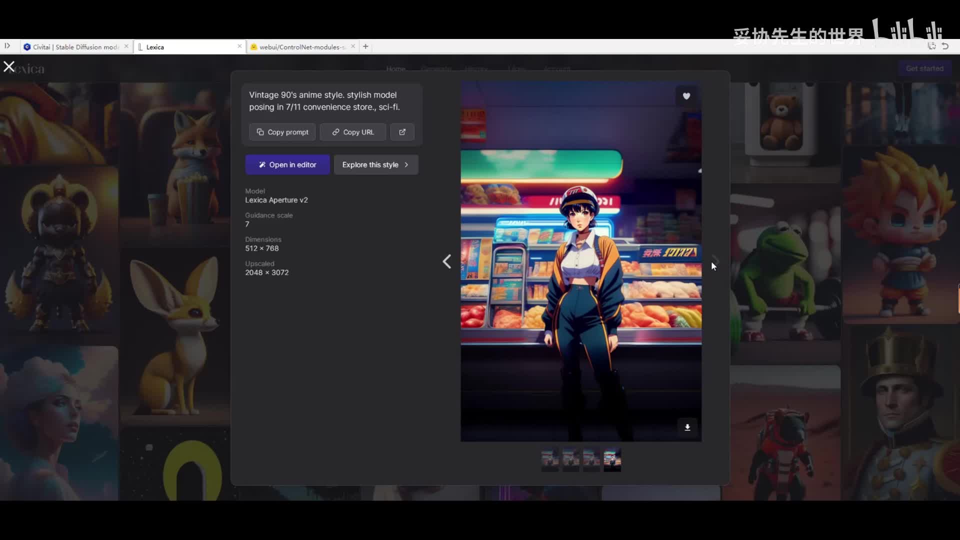Download the image with the download icon

pyautogui.click(x=687, y=427)
